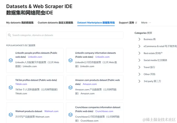Expand the Travel category
This screenshot has height=123, width=177.
[x=139, y=67]
